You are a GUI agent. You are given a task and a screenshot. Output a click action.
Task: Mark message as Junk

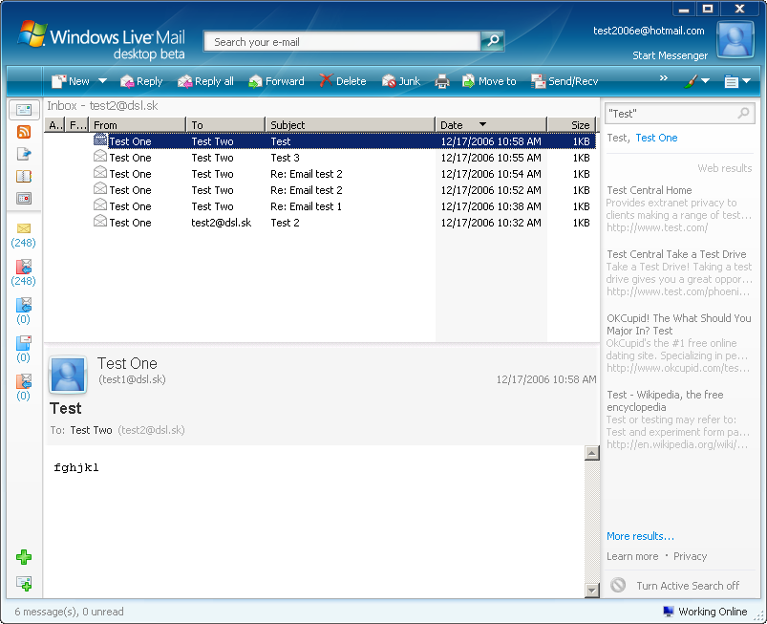[400, 81]
